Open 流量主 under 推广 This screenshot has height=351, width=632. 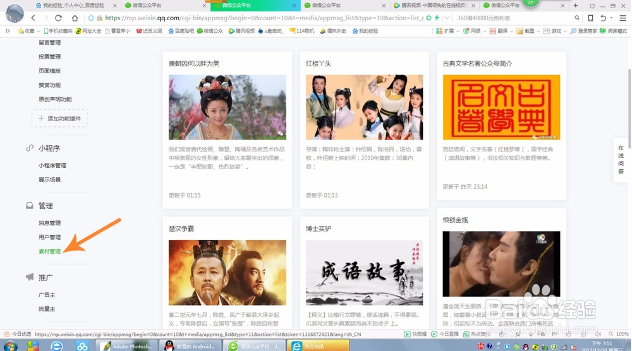47,309
